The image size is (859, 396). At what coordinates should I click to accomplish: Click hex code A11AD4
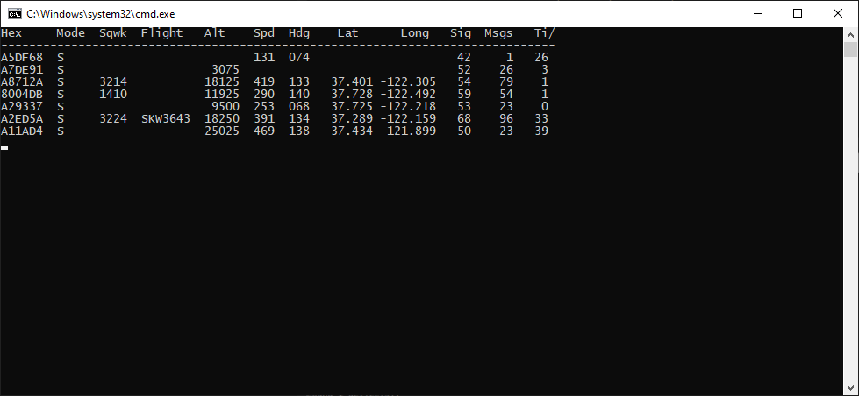click(x=22, y=131)
